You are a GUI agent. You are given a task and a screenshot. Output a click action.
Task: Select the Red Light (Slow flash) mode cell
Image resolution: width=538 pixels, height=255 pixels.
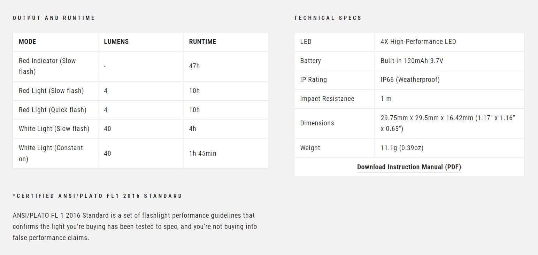[x=51, y=91]
